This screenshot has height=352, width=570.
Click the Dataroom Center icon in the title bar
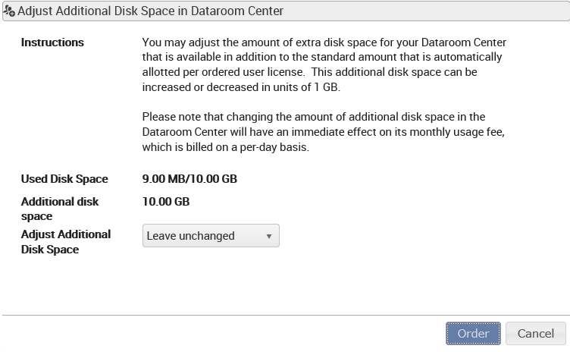(9, 11)
